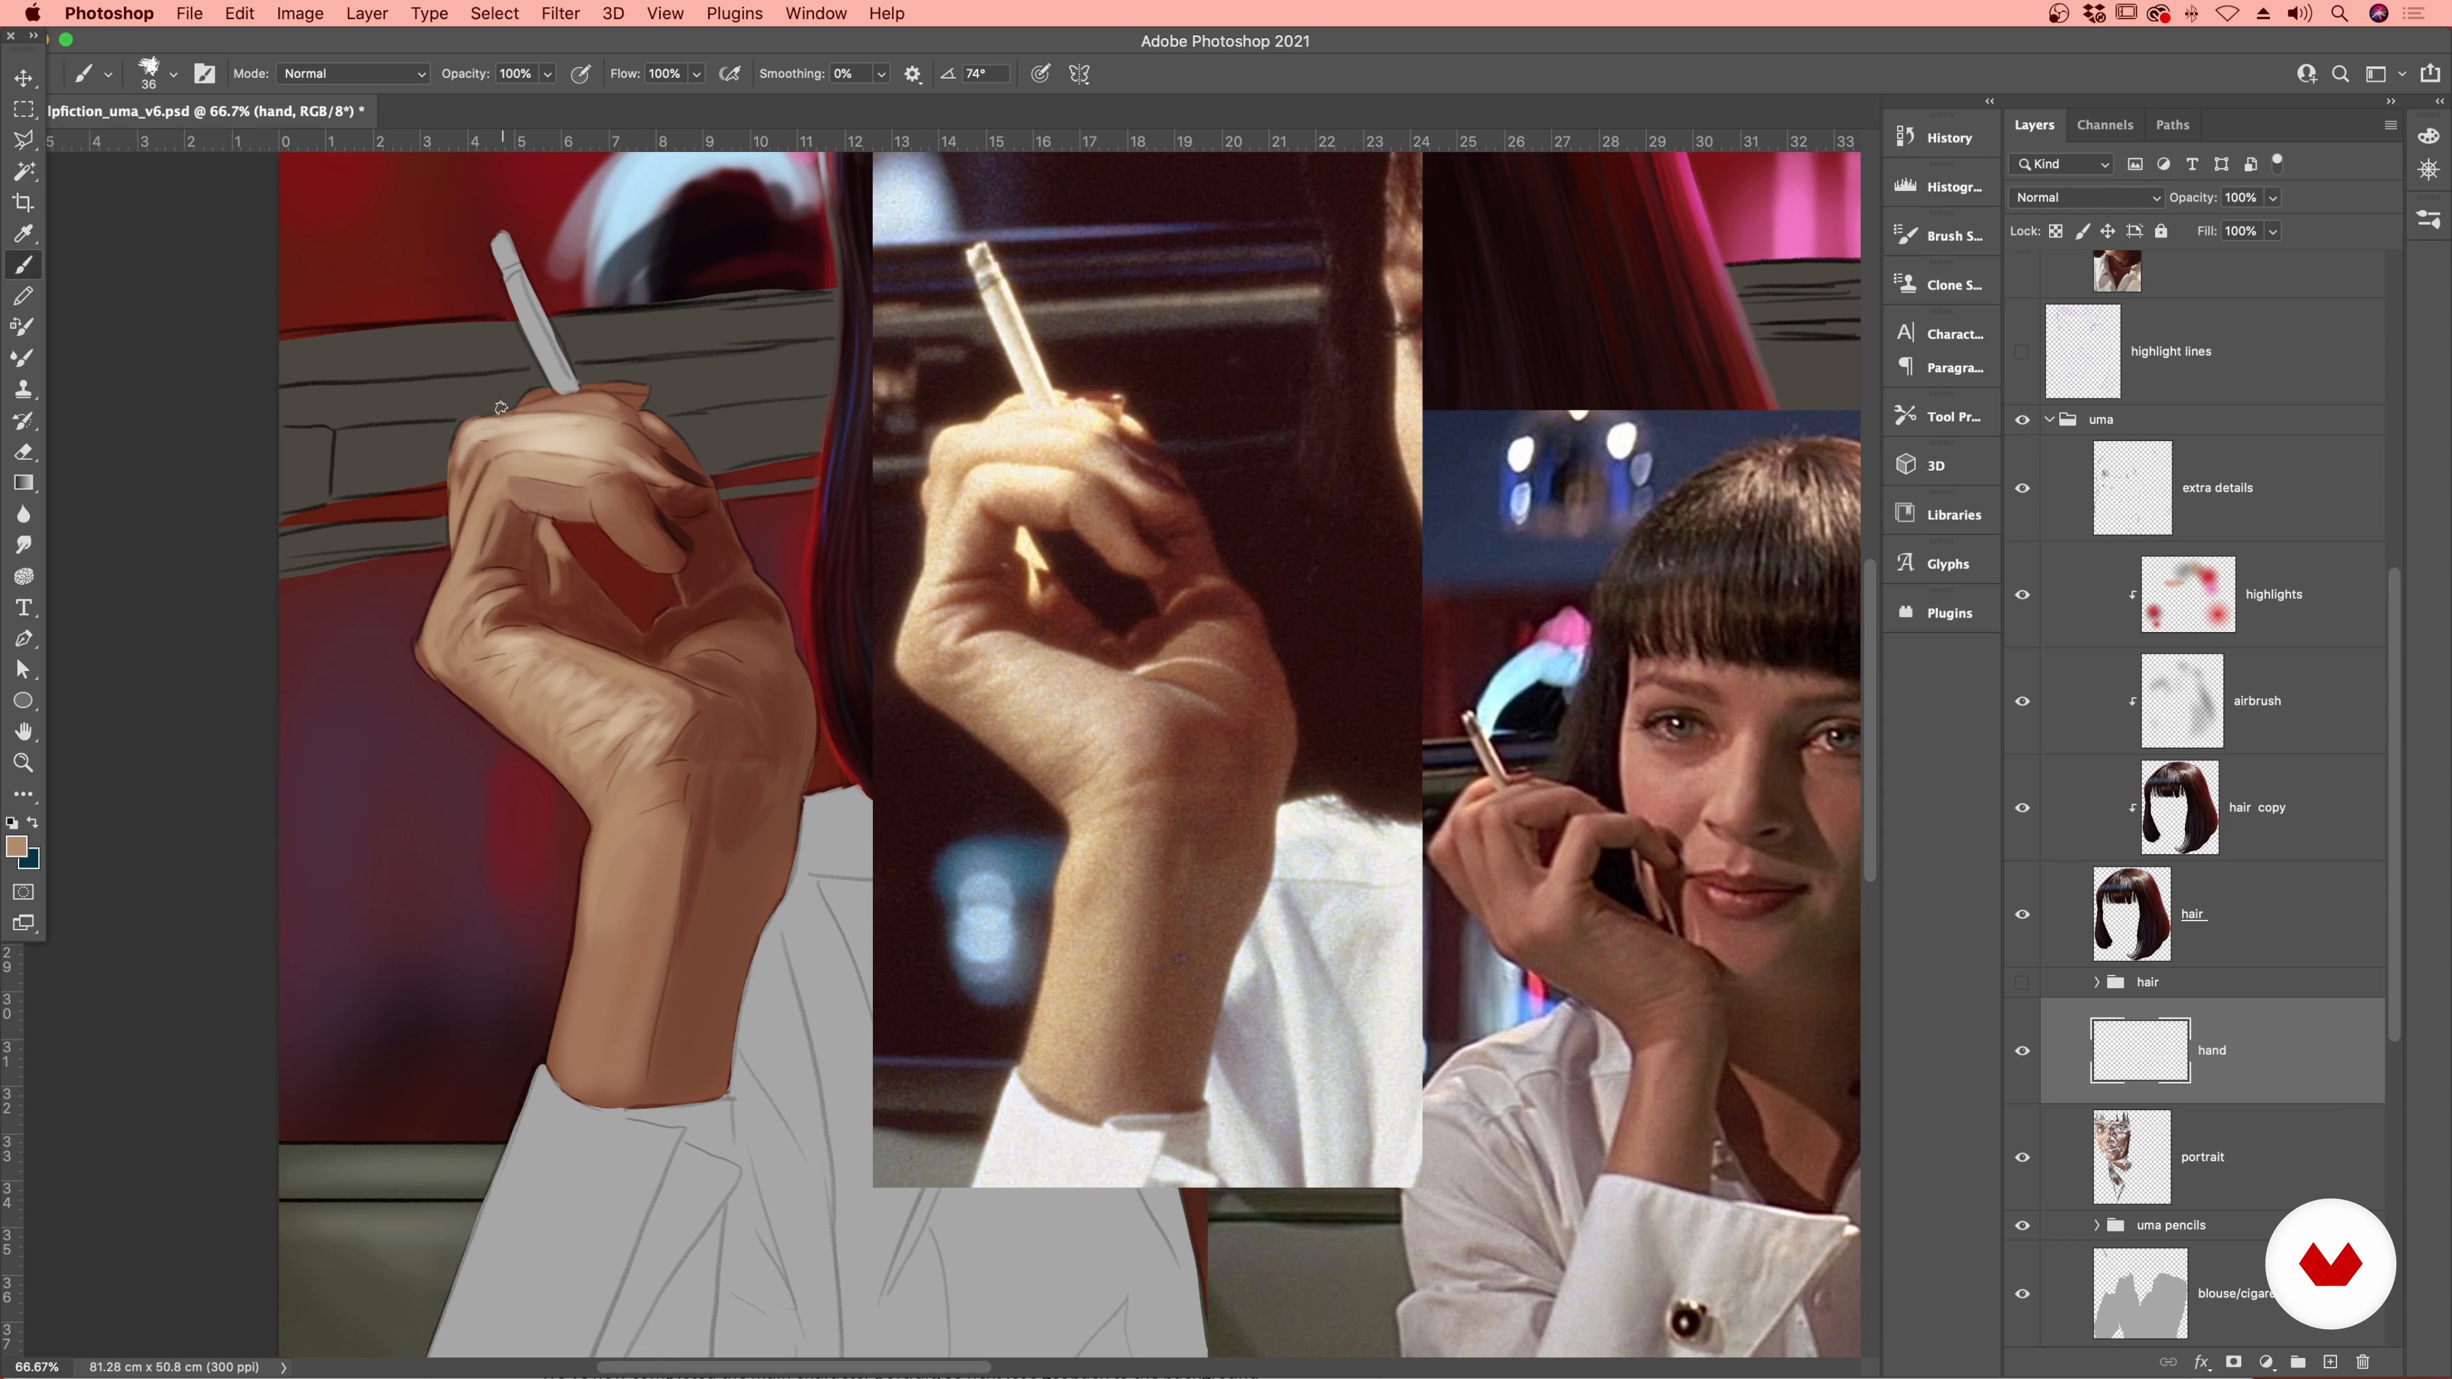Open layer blend mode Normal dropdown
This screenshot has width=2452, height=1379.
click(x=2087, y=197)
